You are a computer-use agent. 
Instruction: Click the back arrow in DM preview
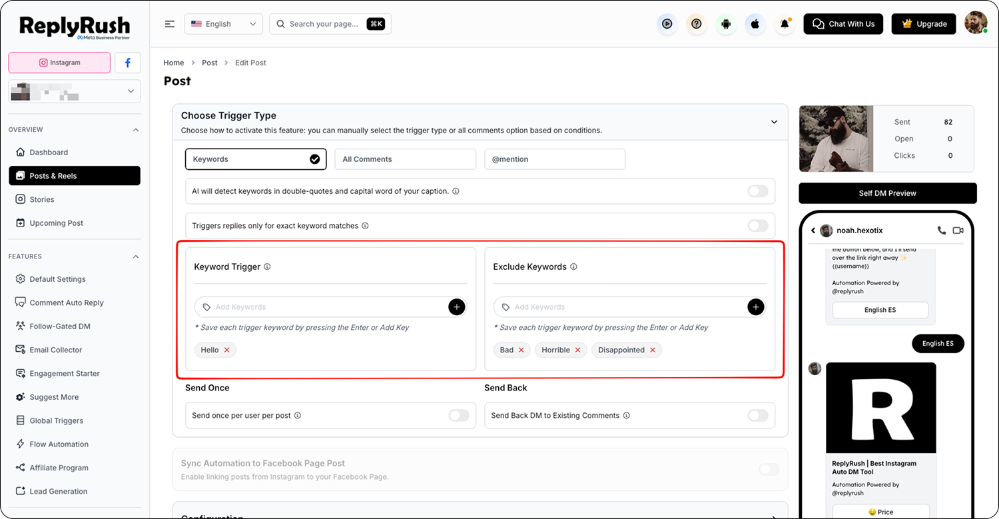(x=813, y=231)
